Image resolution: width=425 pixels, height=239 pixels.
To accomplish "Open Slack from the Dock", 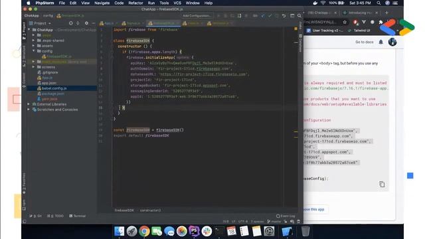I will 207,232.
